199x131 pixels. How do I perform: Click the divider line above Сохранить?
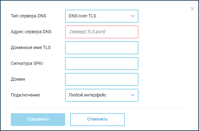click(100, 108)
